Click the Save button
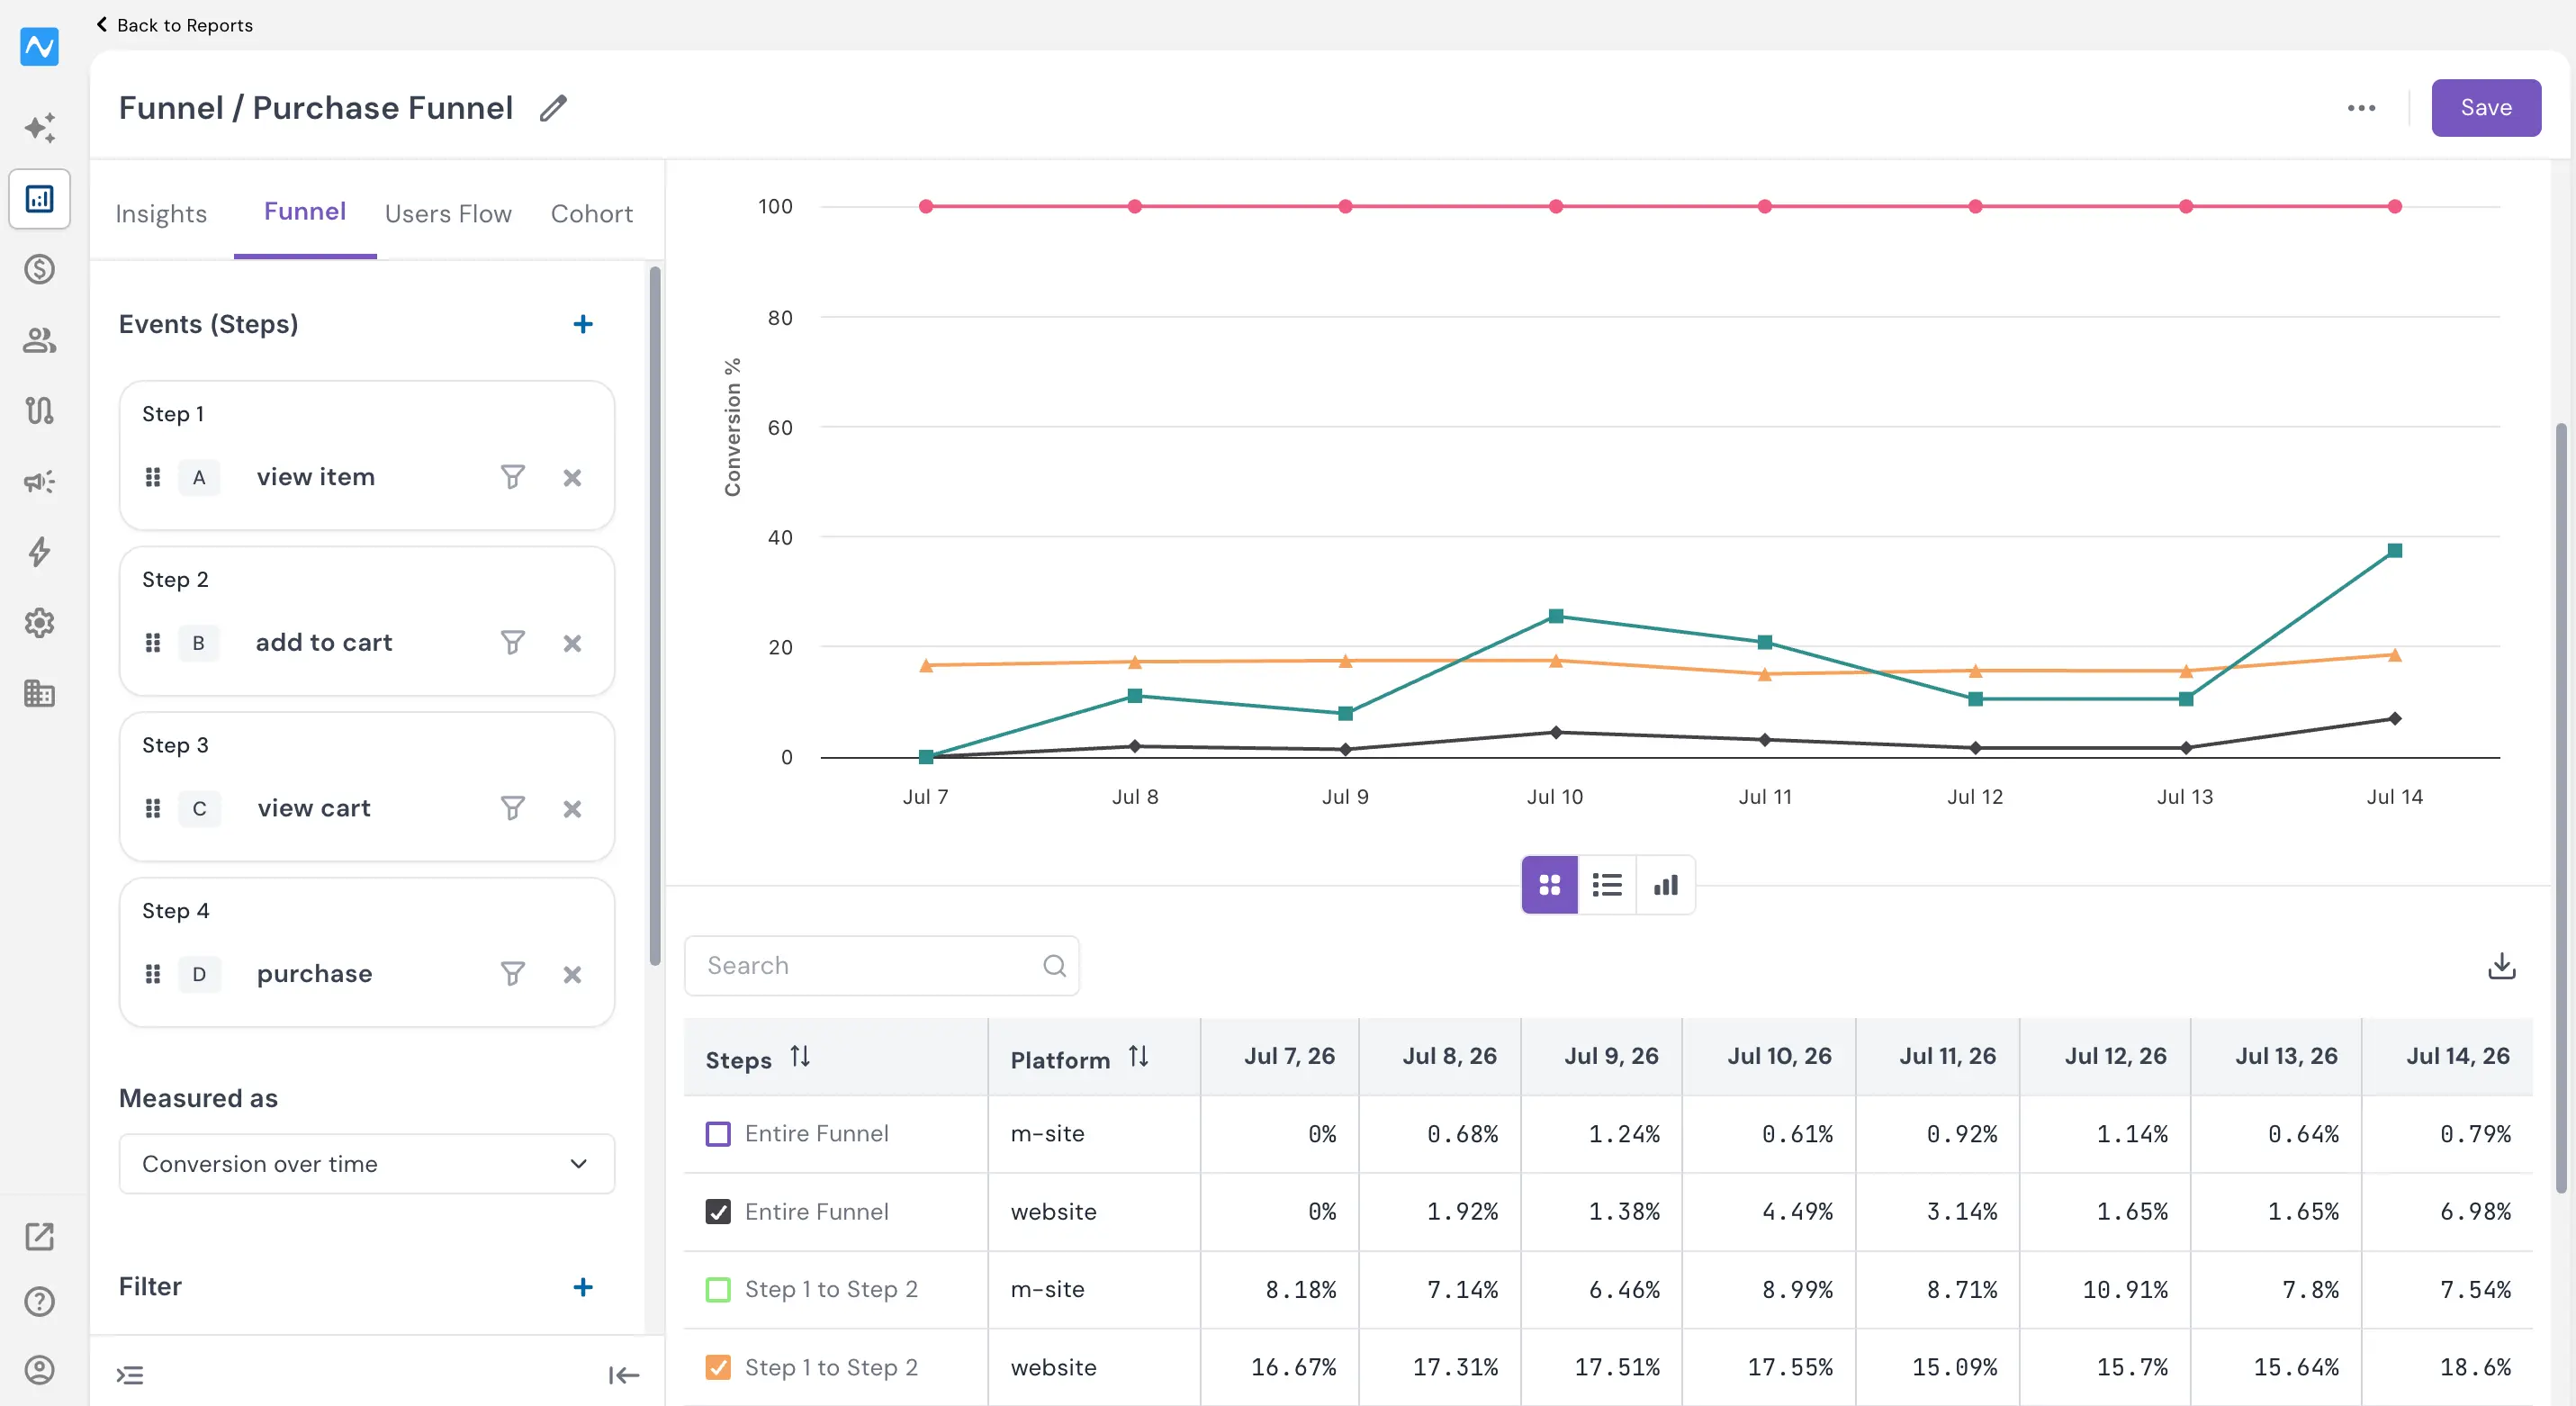 click(2485, 108)
